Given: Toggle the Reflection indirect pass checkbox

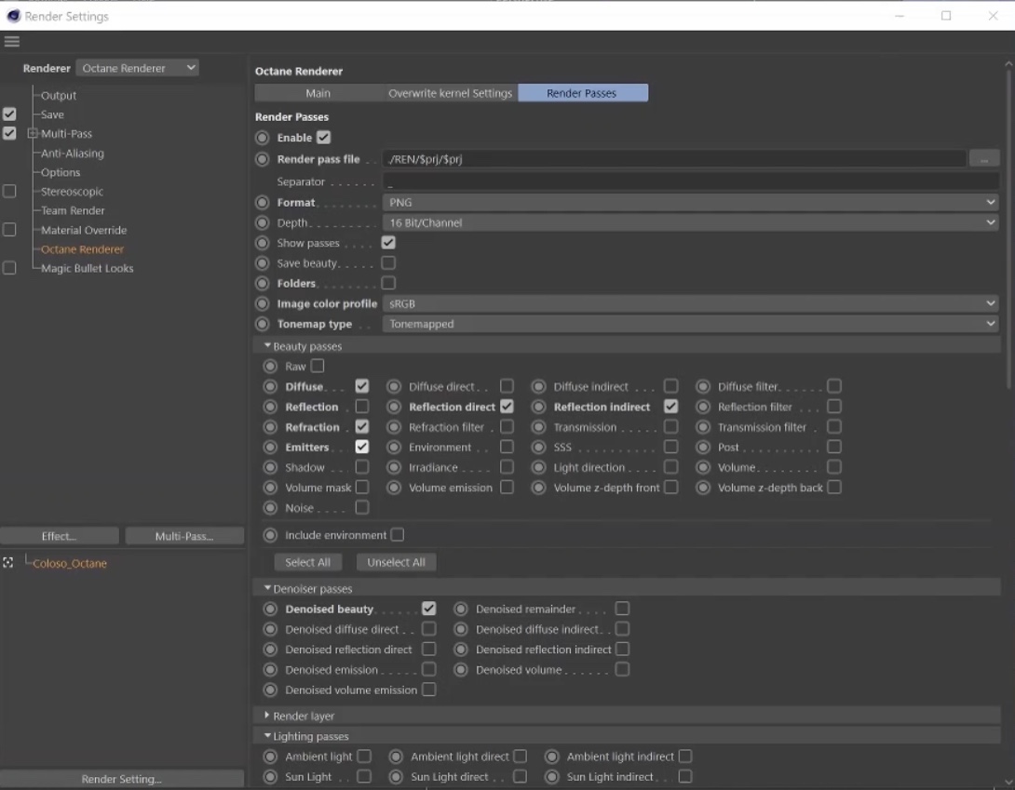Looking at the screenshot, I should [671, 407].
